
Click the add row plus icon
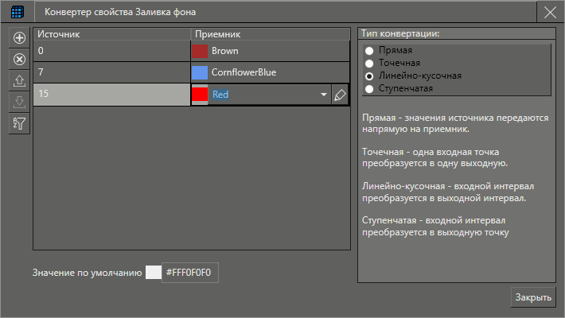[x=19, y=38]
